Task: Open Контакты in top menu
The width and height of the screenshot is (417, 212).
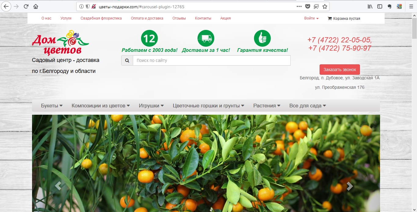Action: [203, 18]
